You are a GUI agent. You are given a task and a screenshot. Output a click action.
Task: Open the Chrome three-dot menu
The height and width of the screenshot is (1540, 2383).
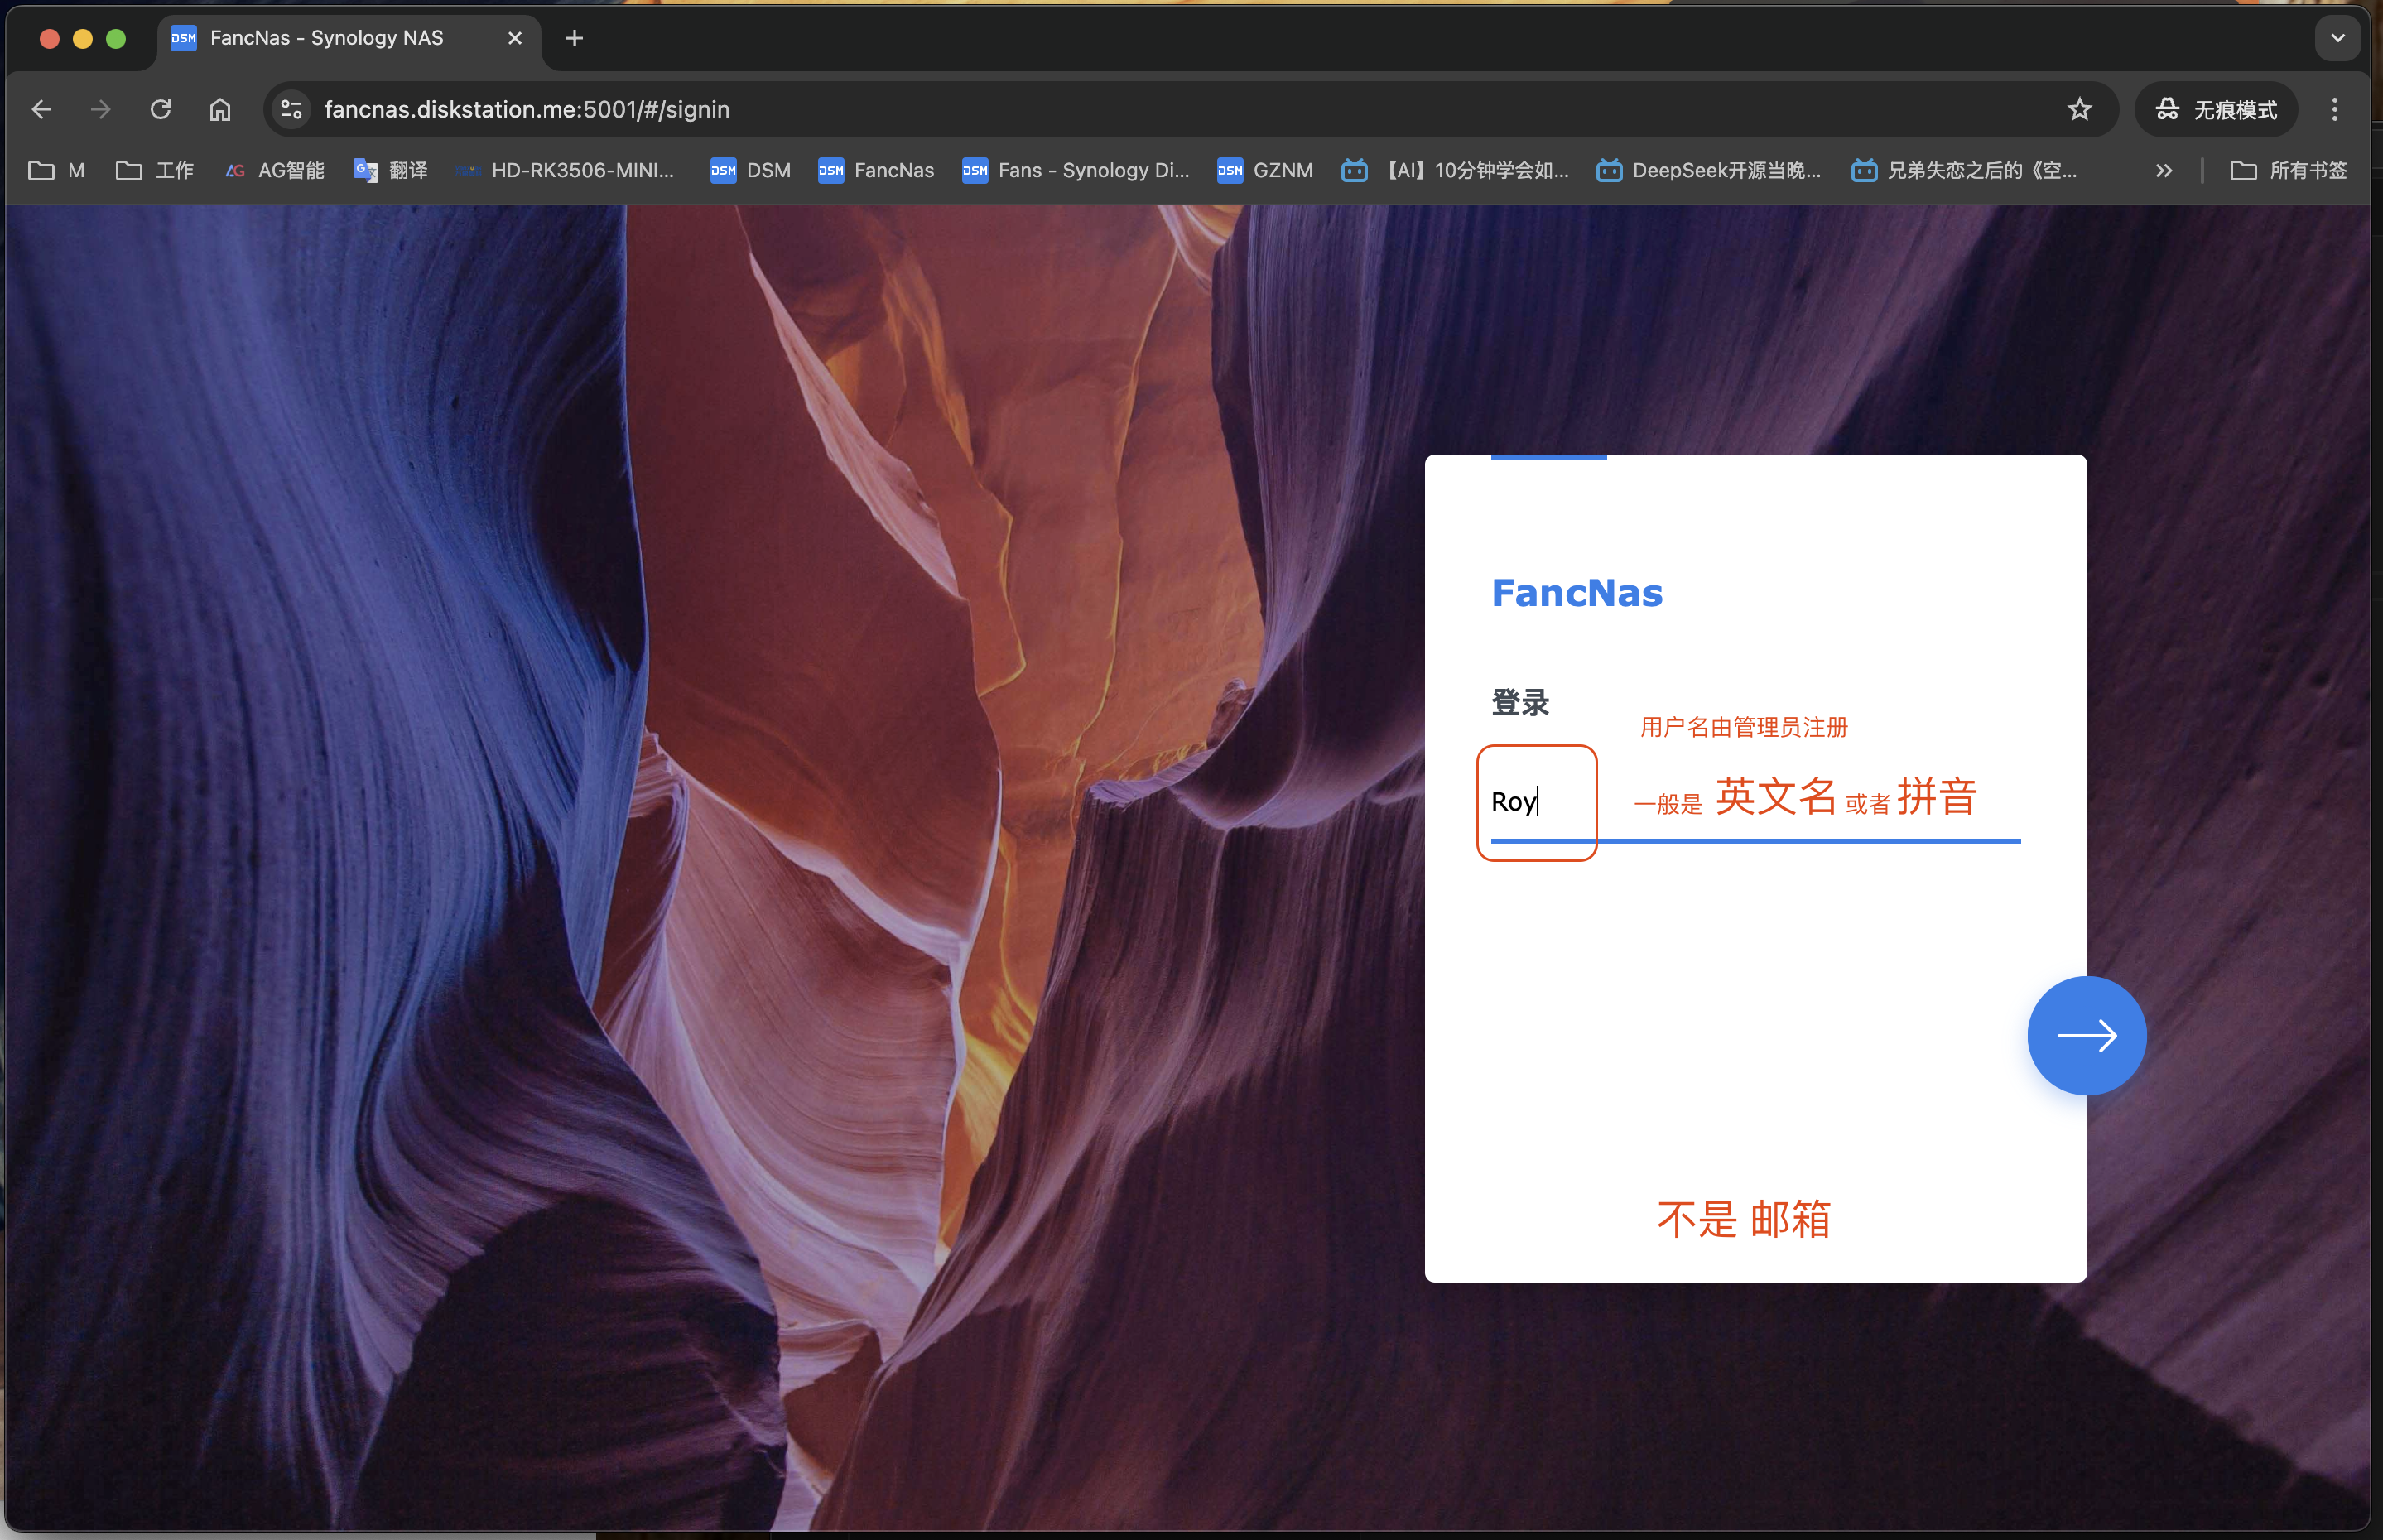point(2335,109)
